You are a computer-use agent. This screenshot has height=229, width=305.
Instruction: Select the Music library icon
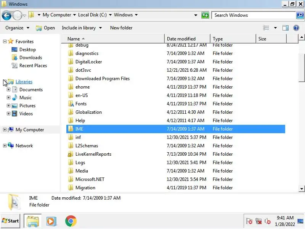pyautogui.click(x=14, y=98)
